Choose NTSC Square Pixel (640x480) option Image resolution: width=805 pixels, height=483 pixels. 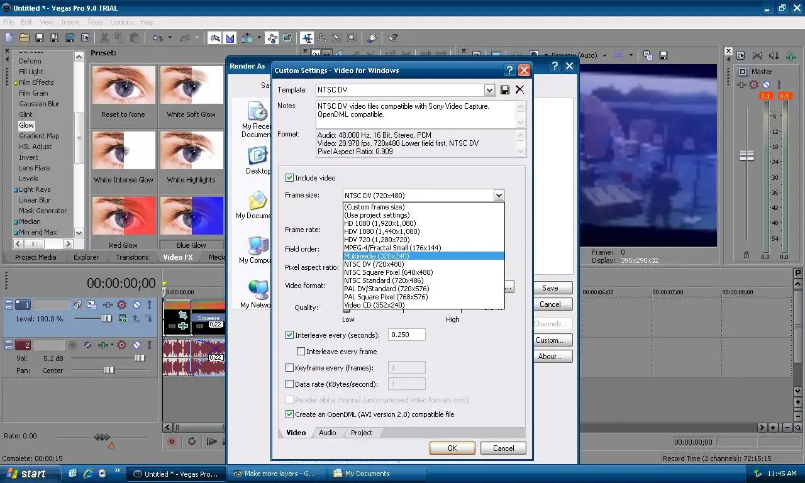[424, 272]
